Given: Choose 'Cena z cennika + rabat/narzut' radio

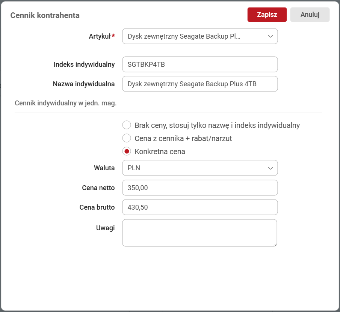Looking at the screenshot, I should pos(127,138).
